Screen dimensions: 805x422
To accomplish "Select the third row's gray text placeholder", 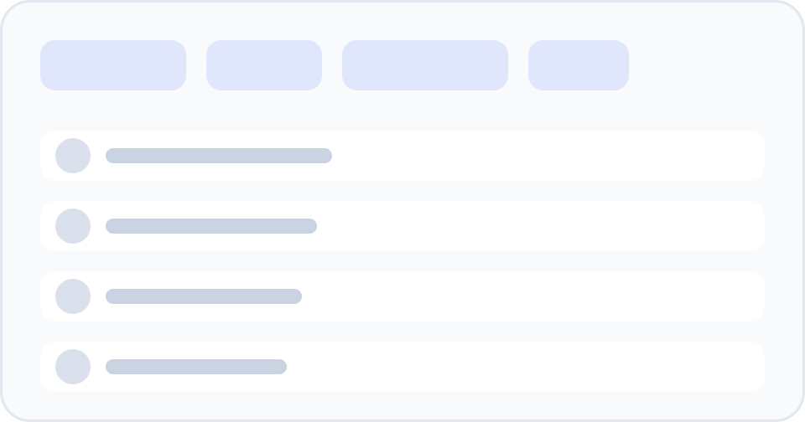I will 204,296.
